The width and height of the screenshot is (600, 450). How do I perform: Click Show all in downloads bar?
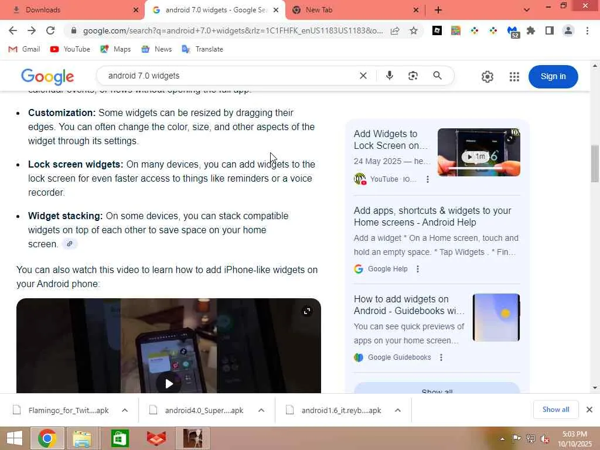point(555,410)
